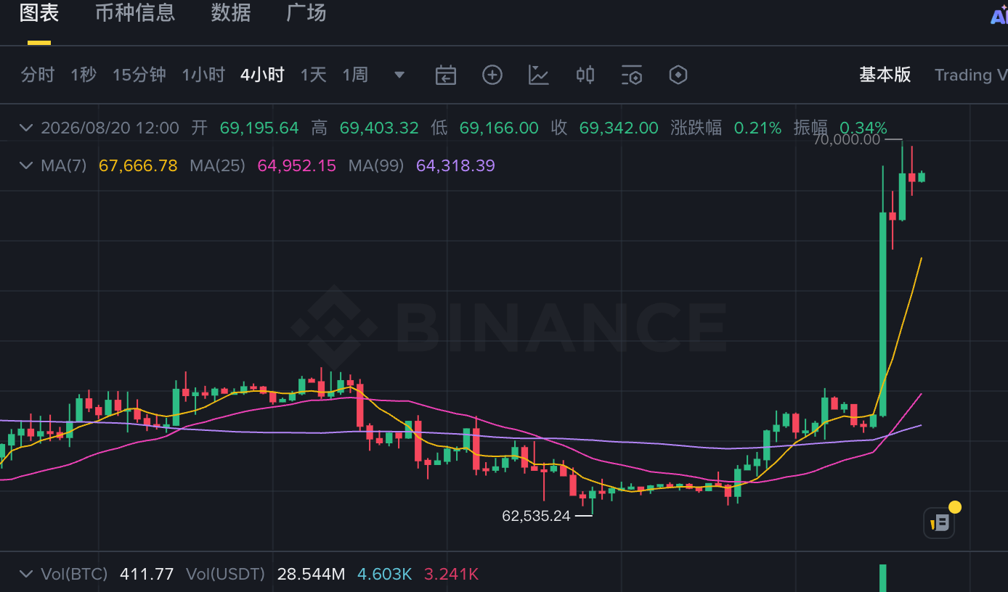Image resolution: width=1008 pixels, height=592 pixels.
Task: Switch the chart interval to 1小时
Action: click(x=203, y=75)
